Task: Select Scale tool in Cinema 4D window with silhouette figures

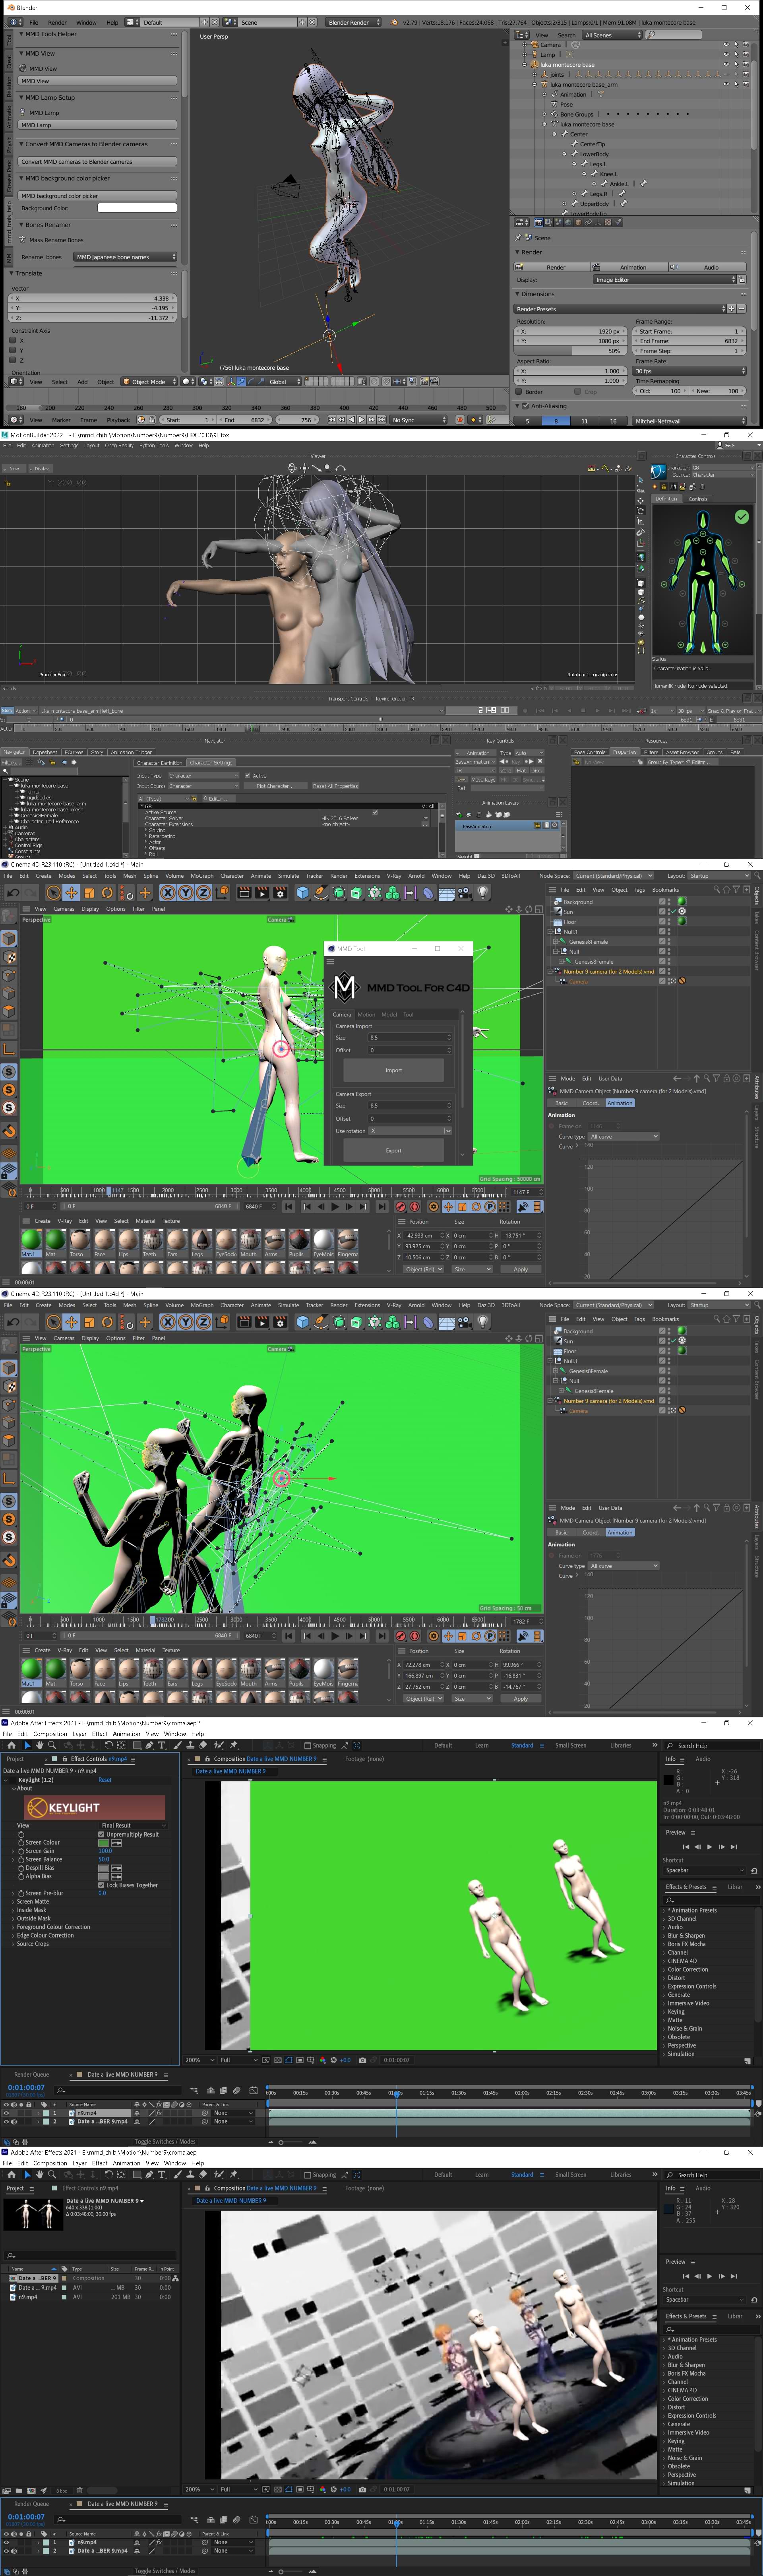Action: pos(89,1322)
